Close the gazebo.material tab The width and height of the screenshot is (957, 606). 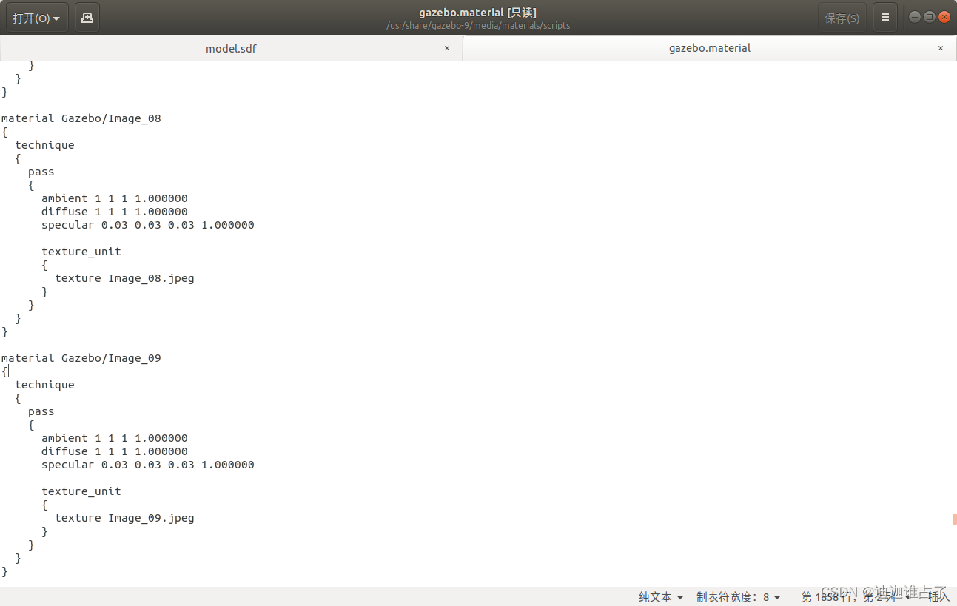[941, 48]
